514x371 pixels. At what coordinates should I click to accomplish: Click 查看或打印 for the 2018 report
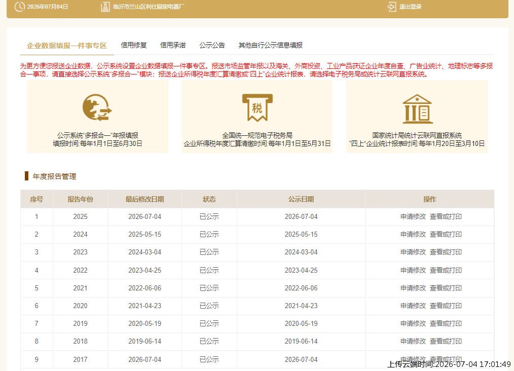click(x=446, y=341)
